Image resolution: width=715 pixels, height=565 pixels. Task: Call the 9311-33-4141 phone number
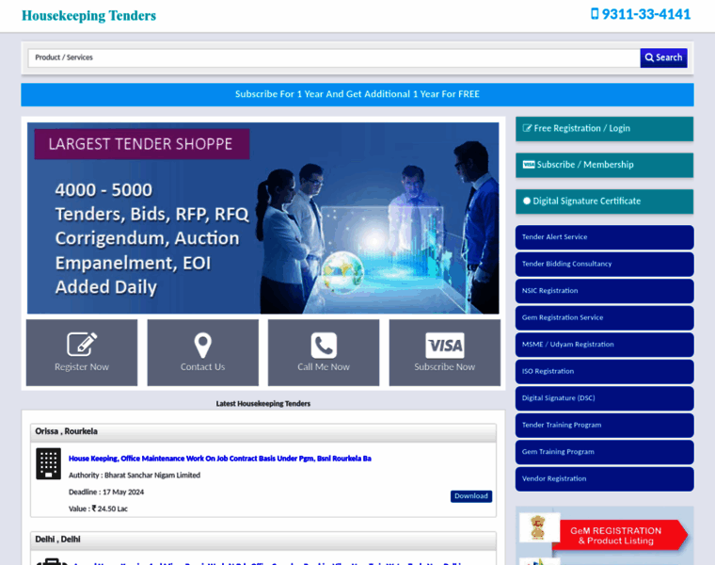pyautogui.click(x=645, y=14)
